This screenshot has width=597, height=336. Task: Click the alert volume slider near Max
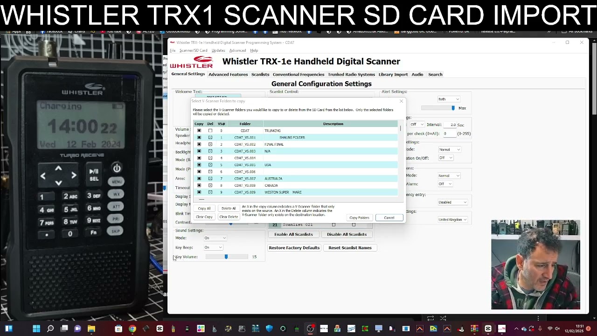pyautogui.click(x=453, y=108)
